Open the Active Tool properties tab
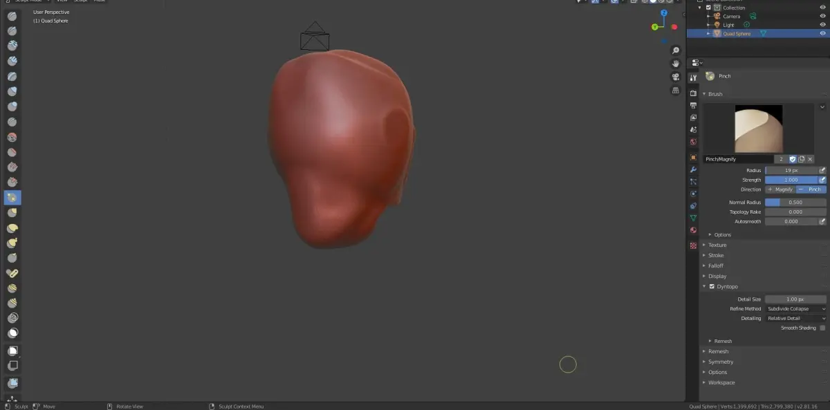830x410 pixels. click(693, 78)
